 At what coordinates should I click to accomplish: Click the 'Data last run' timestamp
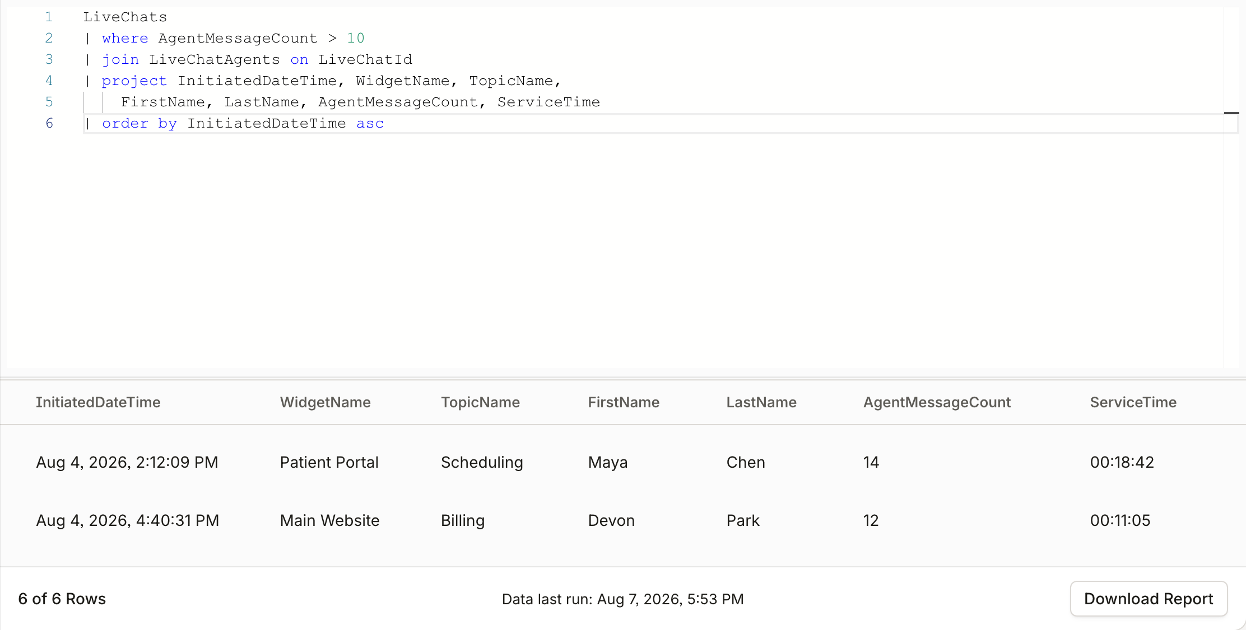(x=622, y=599)
